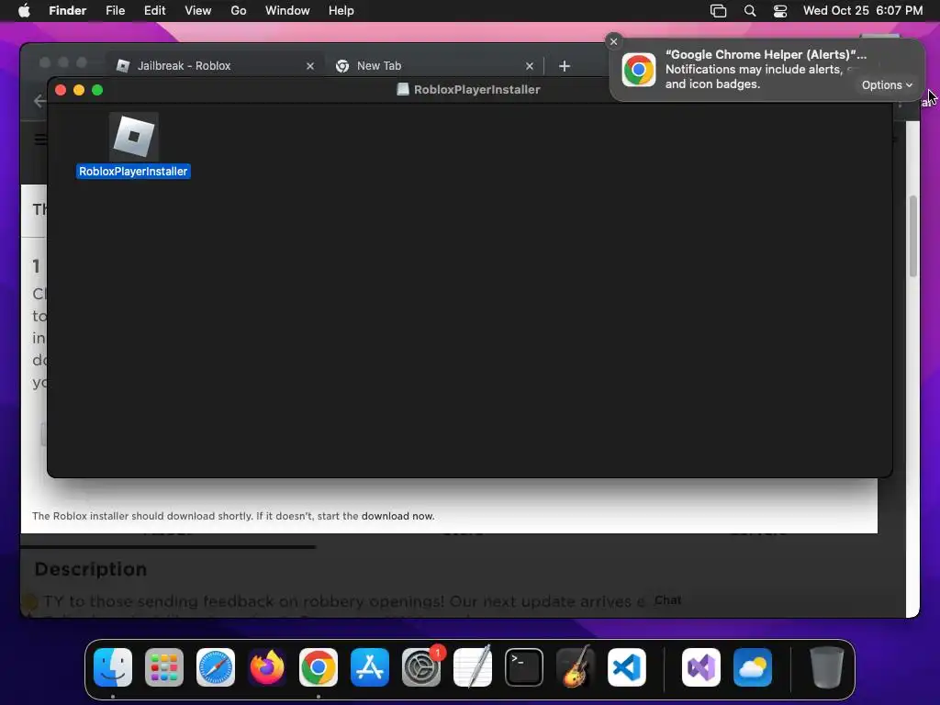Open Terminal from the Dock
This screenshot has height=705, width=940.
click(x=524, y=667)
